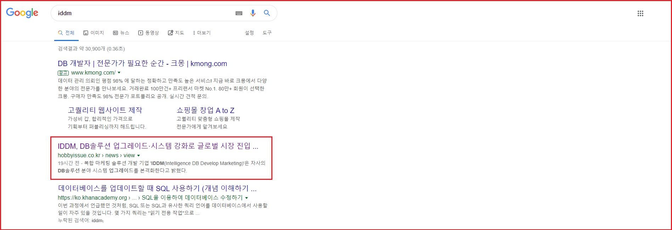The height and width of the screenshot is (230, 672).
Task: Click the magnifying glass search button
Action: pyautogui.click(x=267, y=13)
